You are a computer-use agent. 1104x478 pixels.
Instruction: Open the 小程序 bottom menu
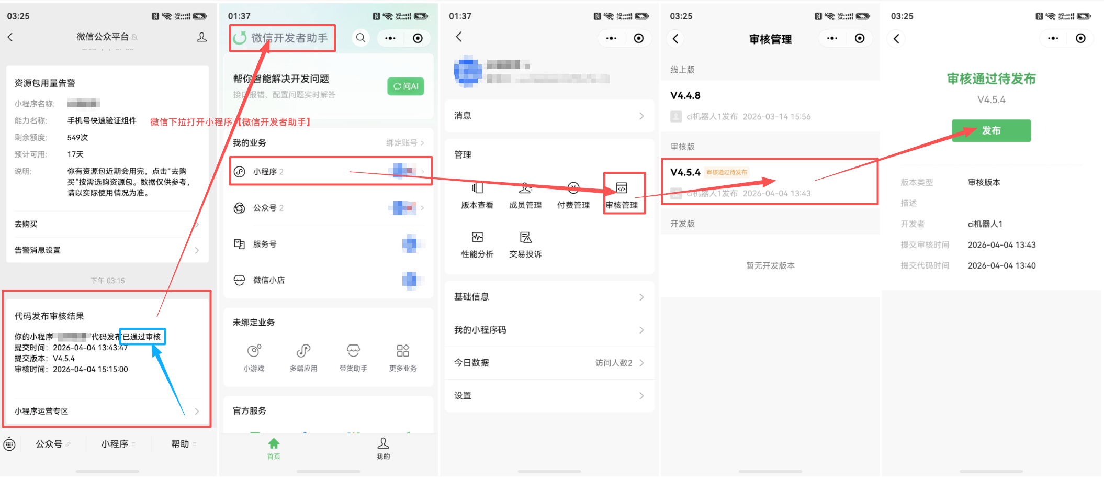point(115,444)
